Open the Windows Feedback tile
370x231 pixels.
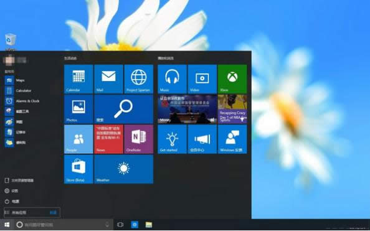click(x=232, y=139)
